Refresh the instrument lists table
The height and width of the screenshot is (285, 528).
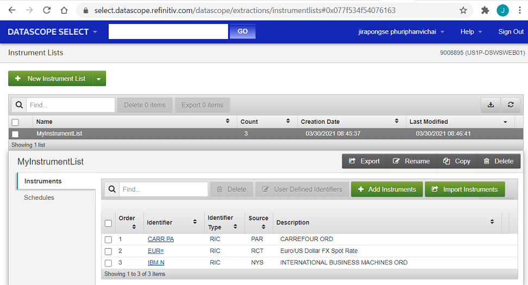click(x=511, y=105)
